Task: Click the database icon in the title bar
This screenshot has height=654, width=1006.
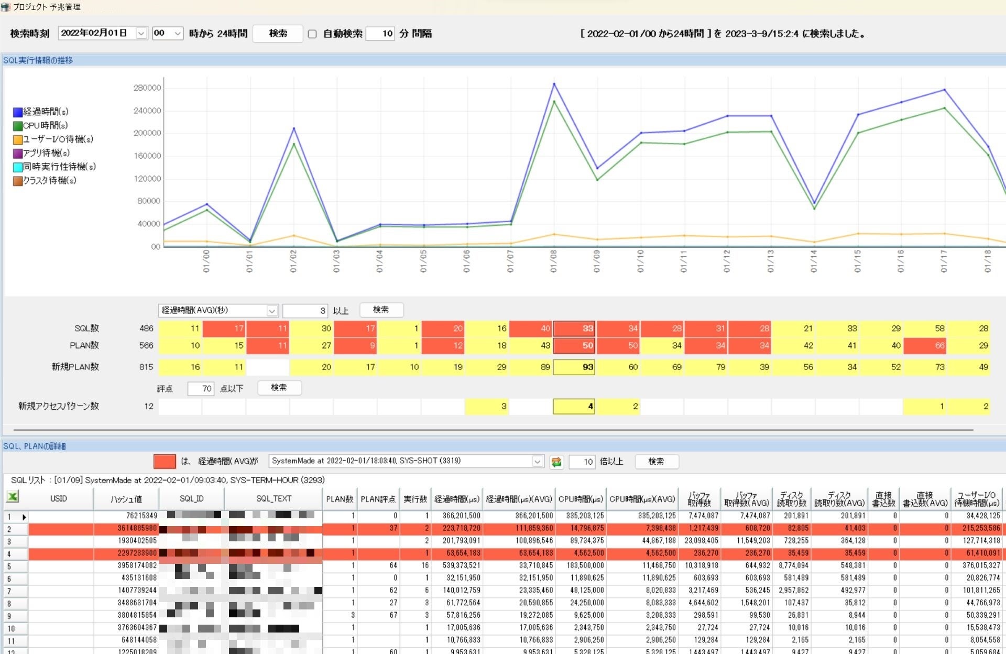Action: coord(6,7)
